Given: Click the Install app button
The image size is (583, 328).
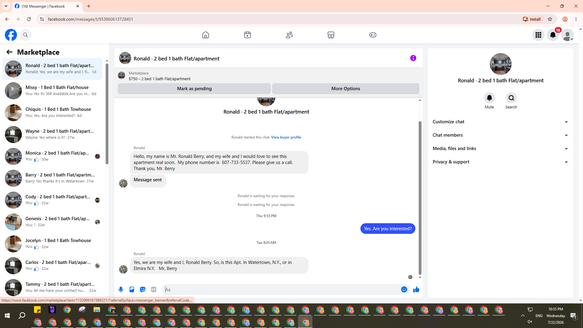Looking at the screenshot, I should click(x=532, y=19).
